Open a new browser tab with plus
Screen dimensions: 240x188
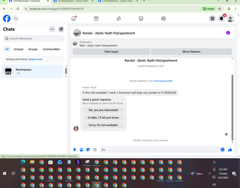coord(144,1)
